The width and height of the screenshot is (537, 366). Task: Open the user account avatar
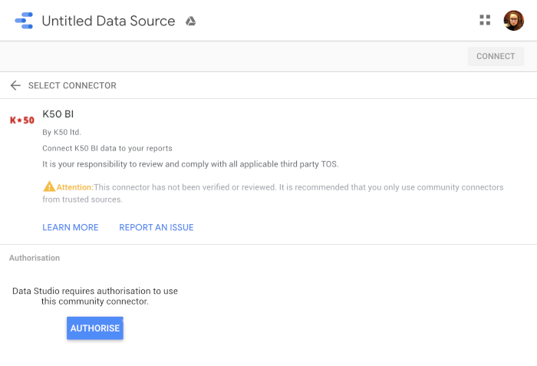513,21
